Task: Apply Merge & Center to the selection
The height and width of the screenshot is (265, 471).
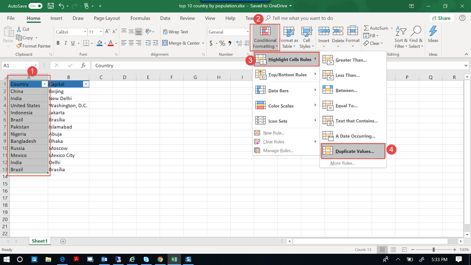Action: (x=180, y=43)
